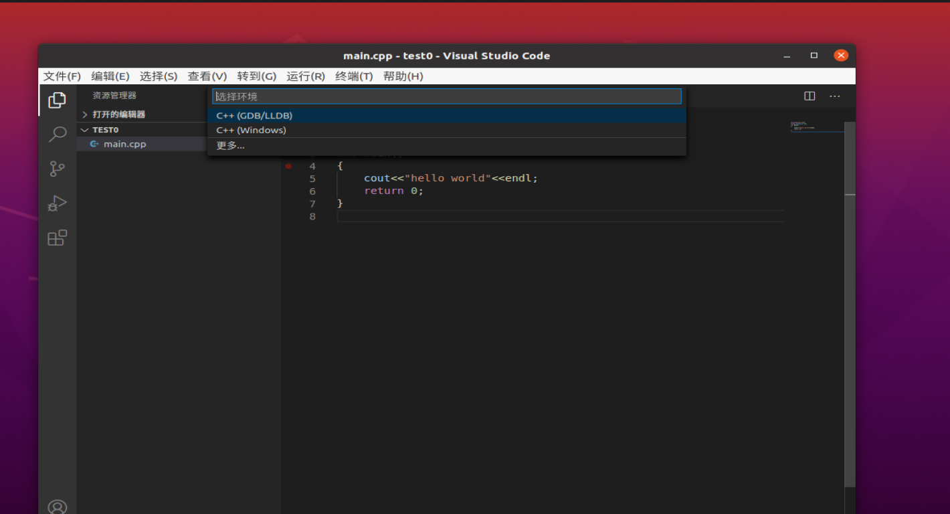The width and height of the screenshot is (950, 514).
Task: Open the 选择(S) menu
Action: (x=159, y=76)
